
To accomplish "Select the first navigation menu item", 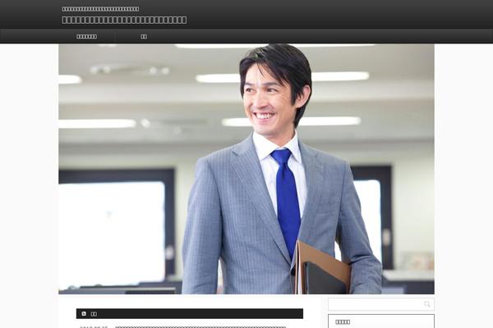I will [87, 36].
